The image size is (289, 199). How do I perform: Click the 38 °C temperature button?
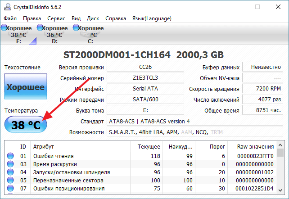26,125
